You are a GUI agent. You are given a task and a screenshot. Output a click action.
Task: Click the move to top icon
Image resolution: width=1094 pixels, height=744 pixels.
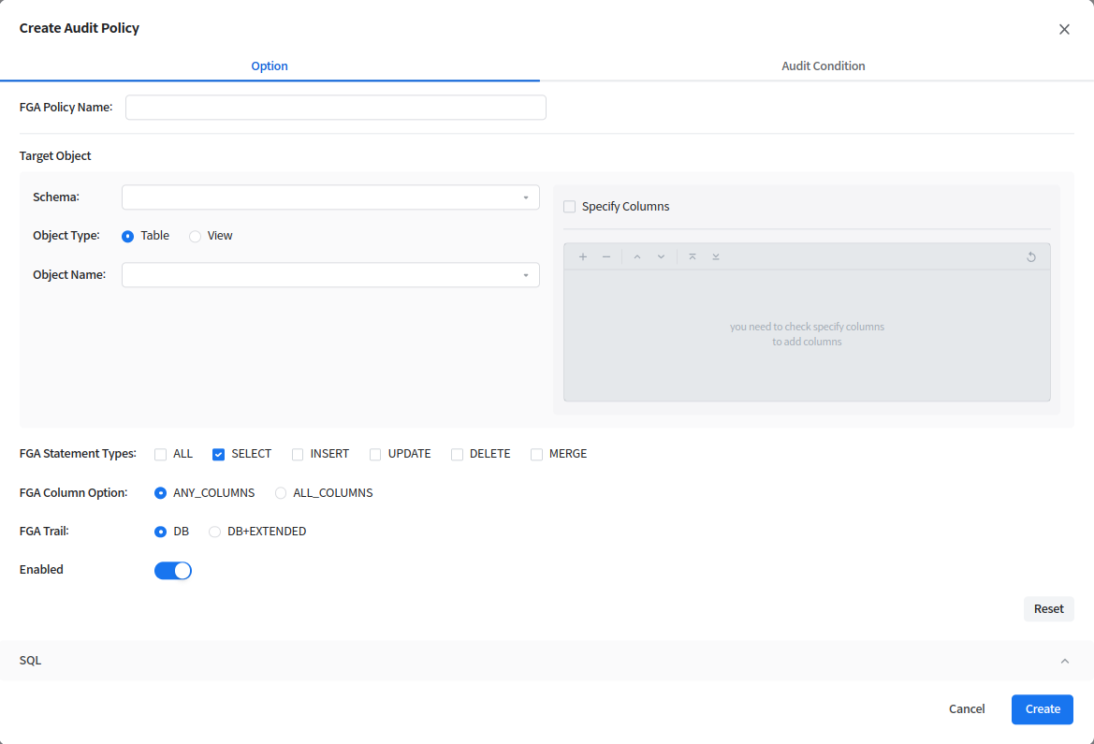(693, 256)
